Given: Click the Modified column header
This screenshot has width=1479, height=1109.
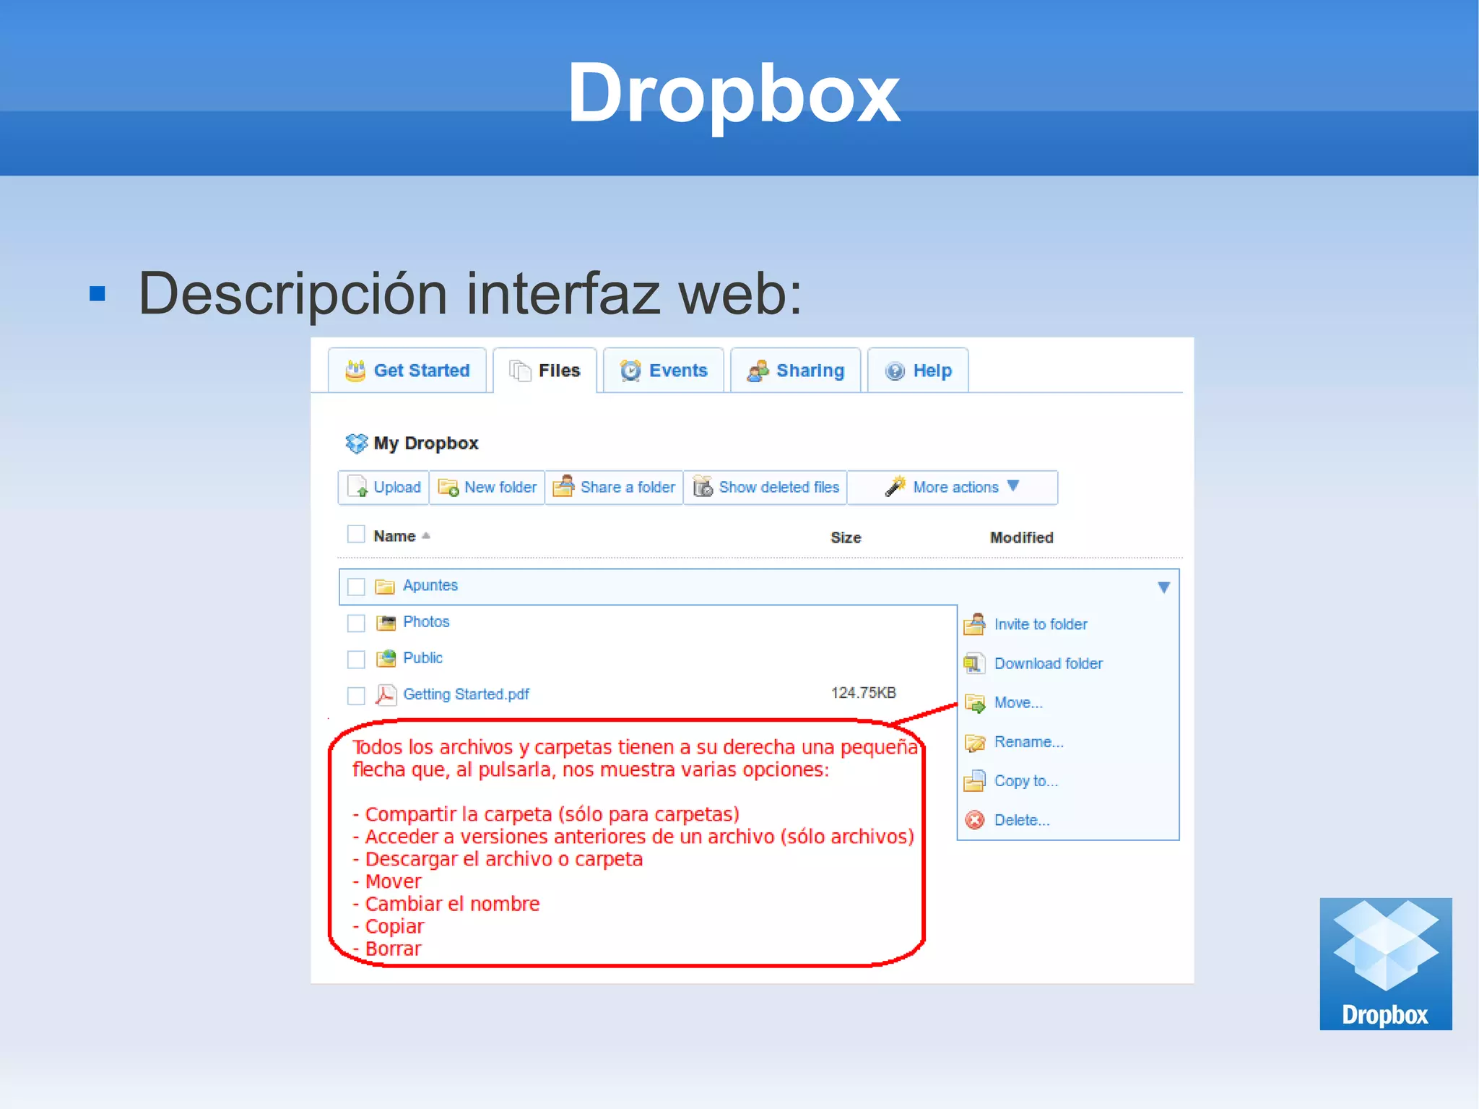Looking at the screenshot, I should 1021,538.
